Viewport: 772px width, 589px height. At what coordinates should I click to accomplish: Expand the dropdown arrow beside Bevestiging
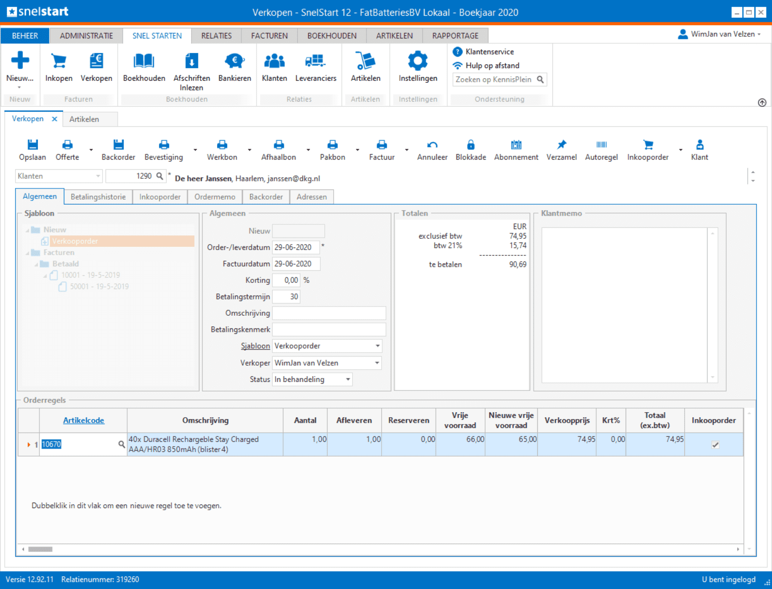click(x=195, y=150)
